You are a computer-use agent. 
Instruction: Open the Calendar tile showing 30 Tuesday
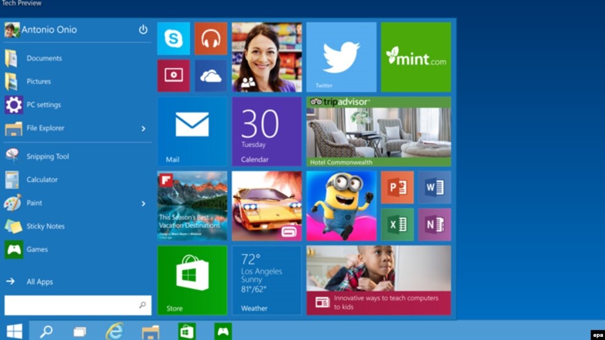click(x=267, y=132)
